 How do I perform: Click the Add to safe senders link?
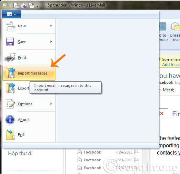[171, 65]
